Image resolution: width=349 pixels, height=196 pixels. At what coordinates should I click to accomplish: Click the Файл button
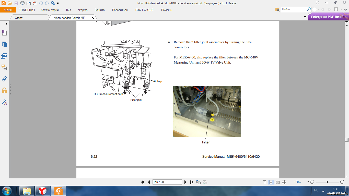point(8,10)
